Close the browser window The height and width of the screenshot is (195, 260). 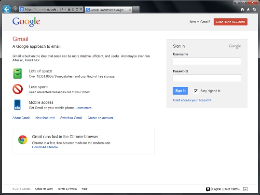(253, 2)
